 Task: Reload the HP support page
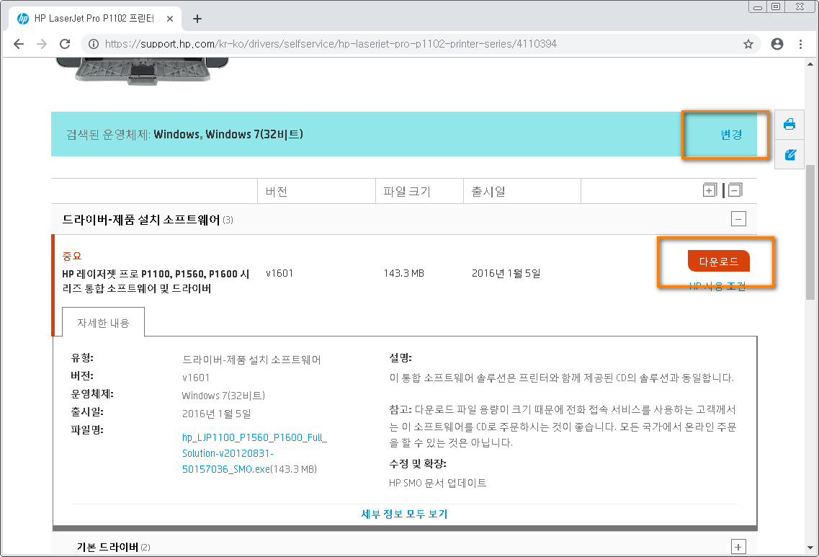[65, 44]
